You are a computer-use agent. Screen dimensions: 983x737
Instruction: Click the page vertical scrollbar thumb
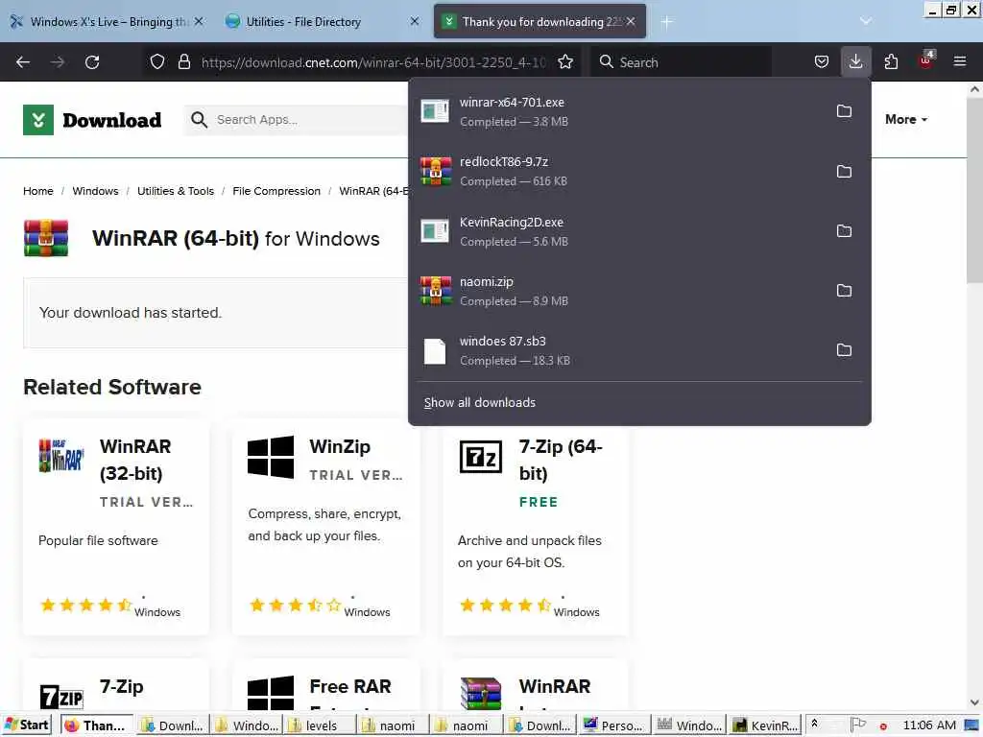pos(974,191)
